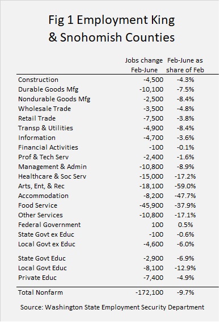This screenshot has height=322, width=220.
Task: Click the Private Educ row label
Action: click(x=37, y=278)
